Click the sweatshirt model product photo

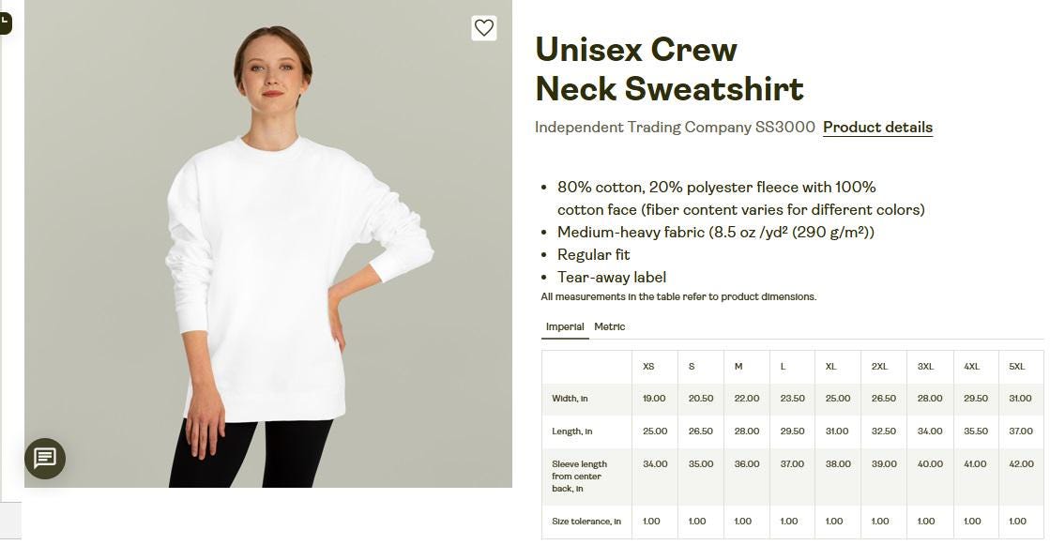point(268,244)
